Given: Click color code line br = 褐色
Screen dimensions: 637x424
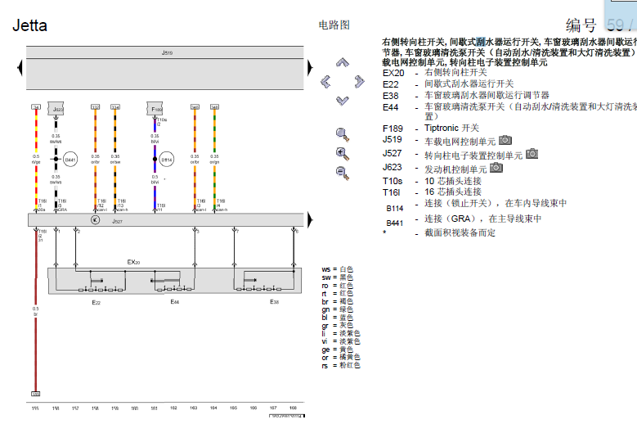Looking at the screenshot, I should pos(337,302).
